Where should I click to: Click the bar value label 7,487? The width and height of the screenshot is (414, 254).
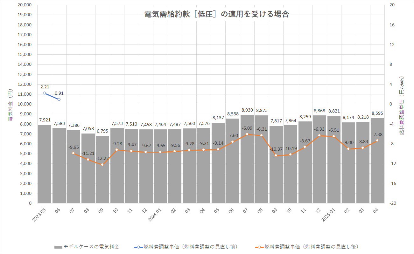(175, 124)
